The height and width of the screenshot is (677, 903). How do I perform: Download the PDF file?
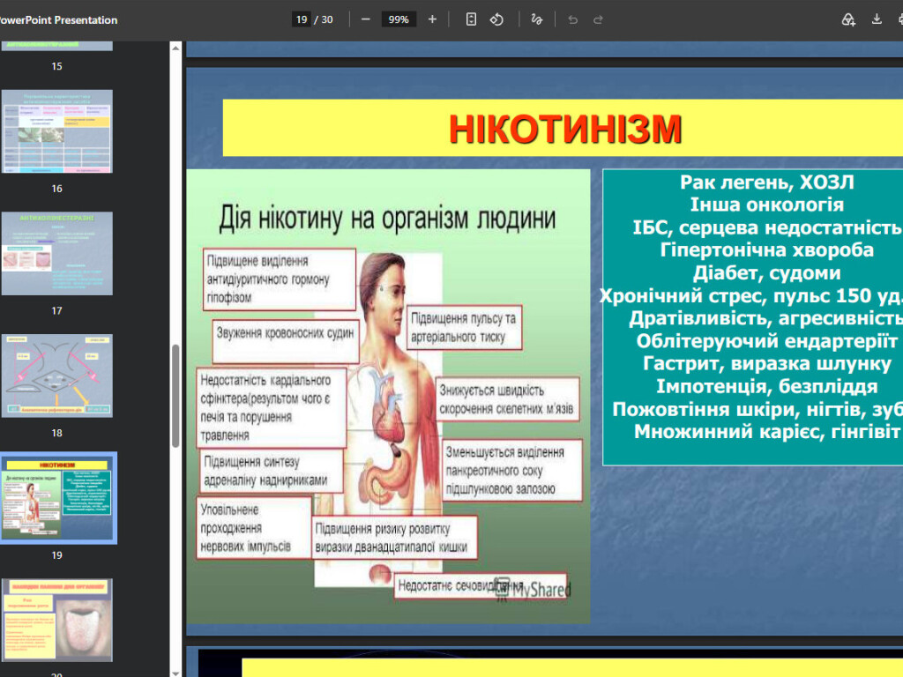(x=877, y=19)
